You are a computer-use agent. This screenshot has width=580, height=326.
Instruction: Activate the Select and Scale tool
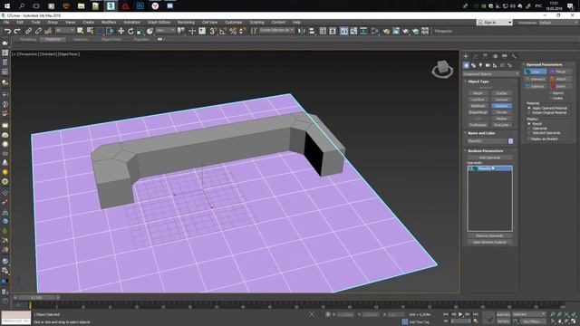140,32
